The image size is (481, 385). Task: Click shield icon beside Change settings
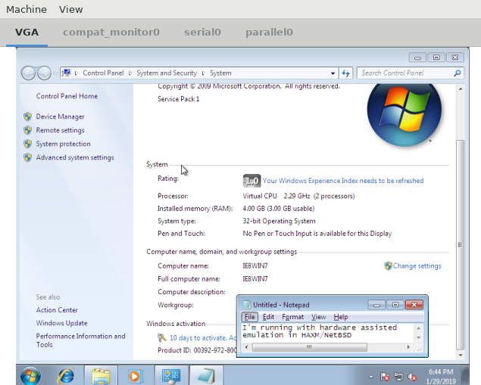(x=388, y=265)
